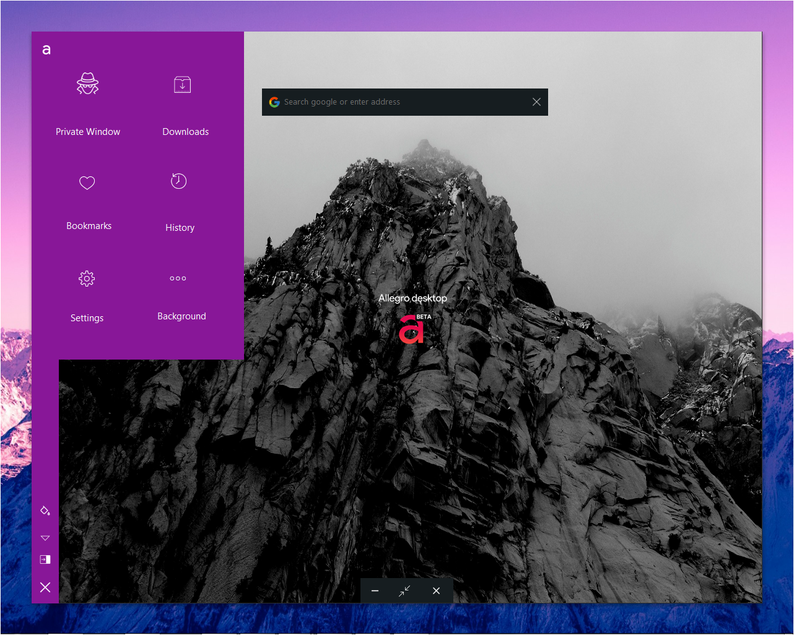Click the sidebar panel dock icon
The image size is (794, 635).
pyautogui.click(x=45, y=559)
